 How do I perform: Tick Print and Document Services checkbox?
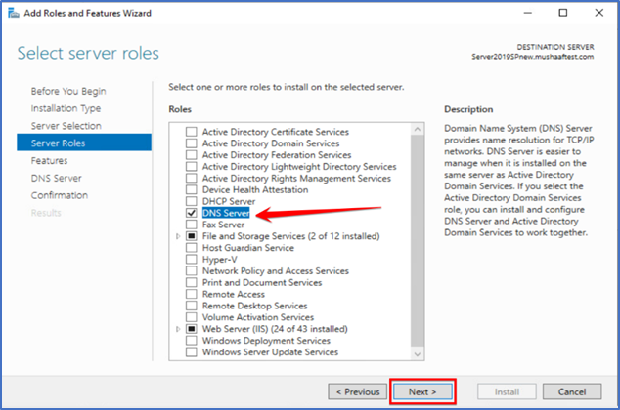coord(192,282)
